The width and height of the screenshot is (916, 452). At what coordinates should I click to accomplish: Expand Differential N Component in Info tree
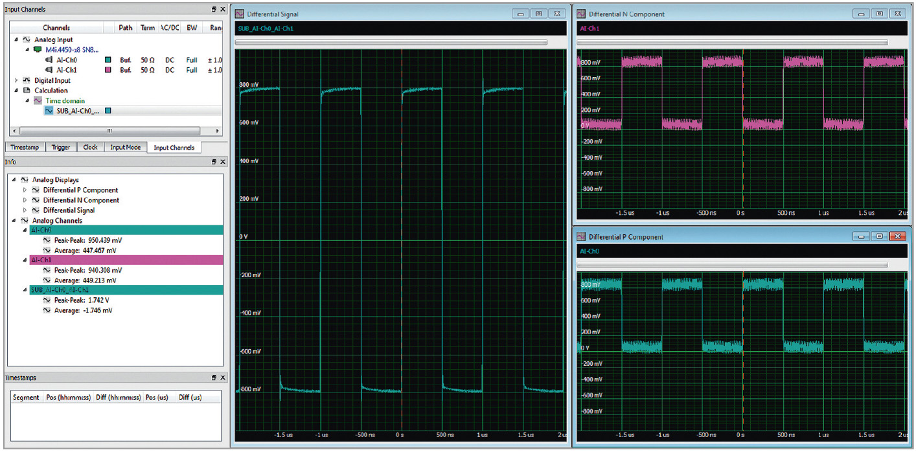tap(26, 200)
